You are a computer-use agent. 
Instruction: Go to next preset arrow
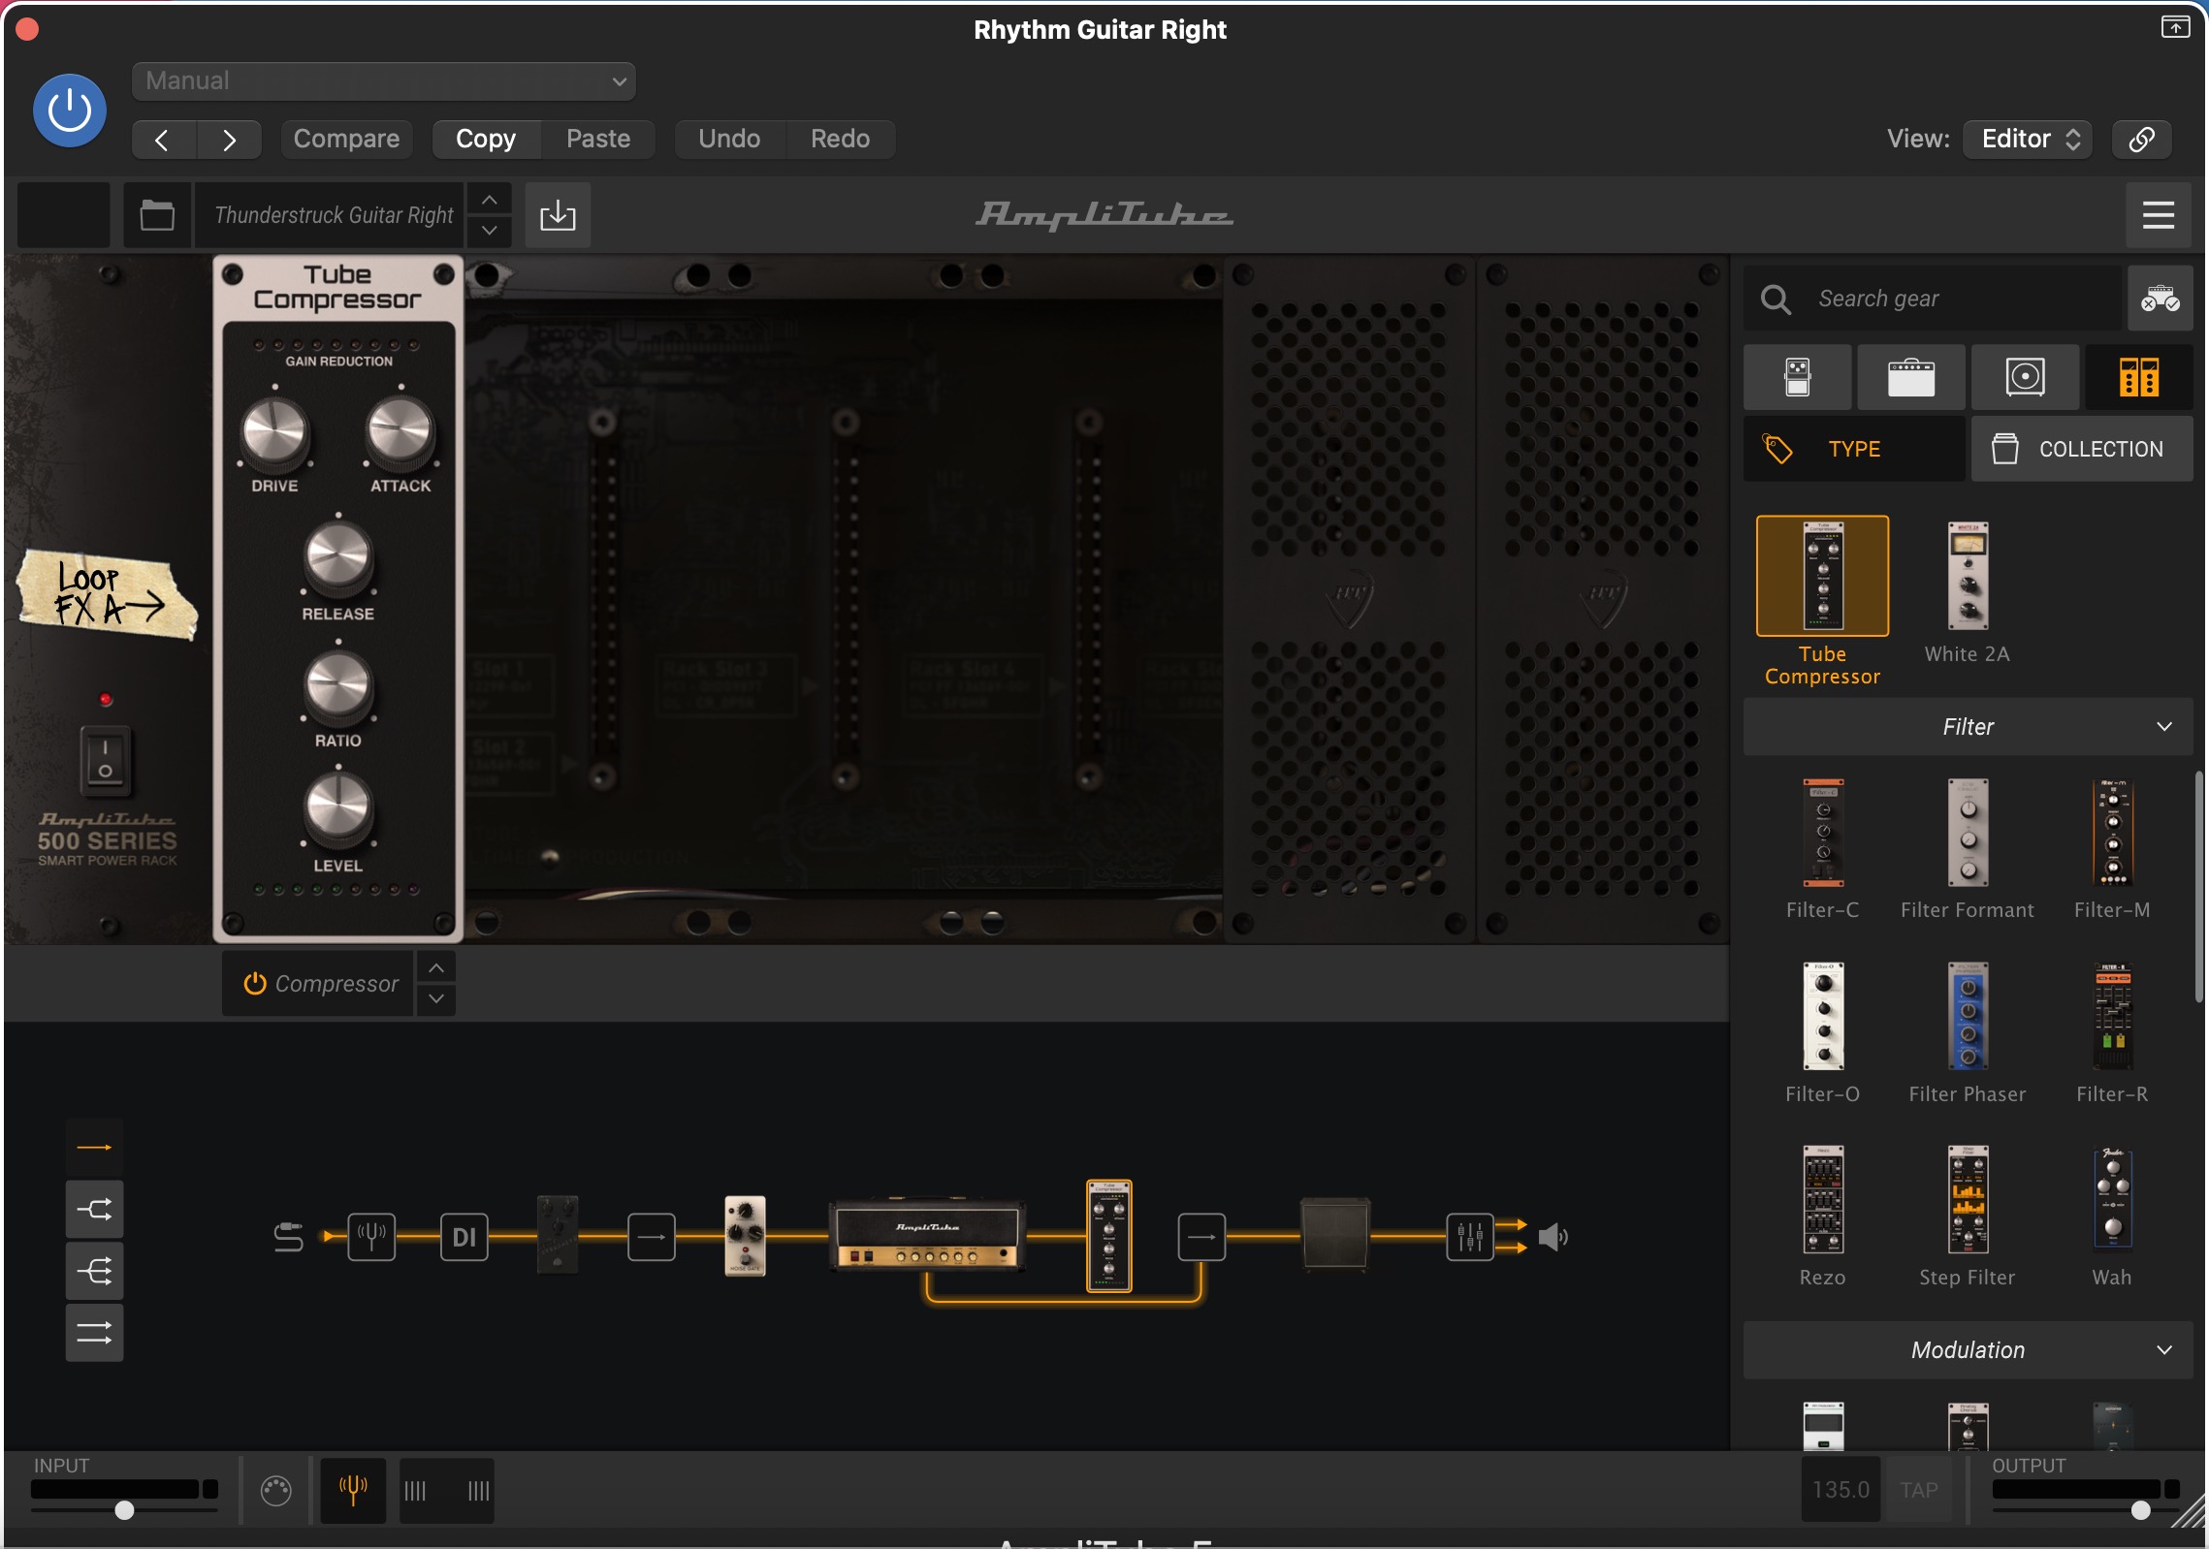[229, 140]
